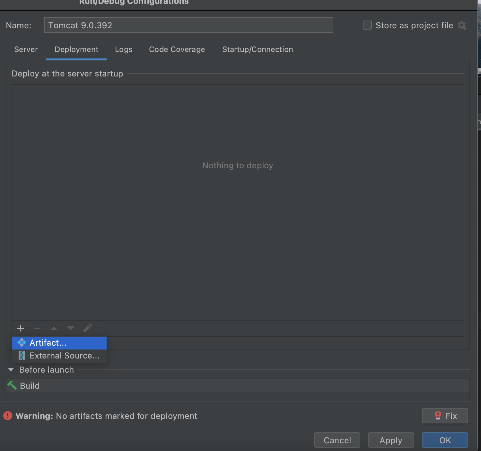Go to the Code Coverage tab

(177, 49)
